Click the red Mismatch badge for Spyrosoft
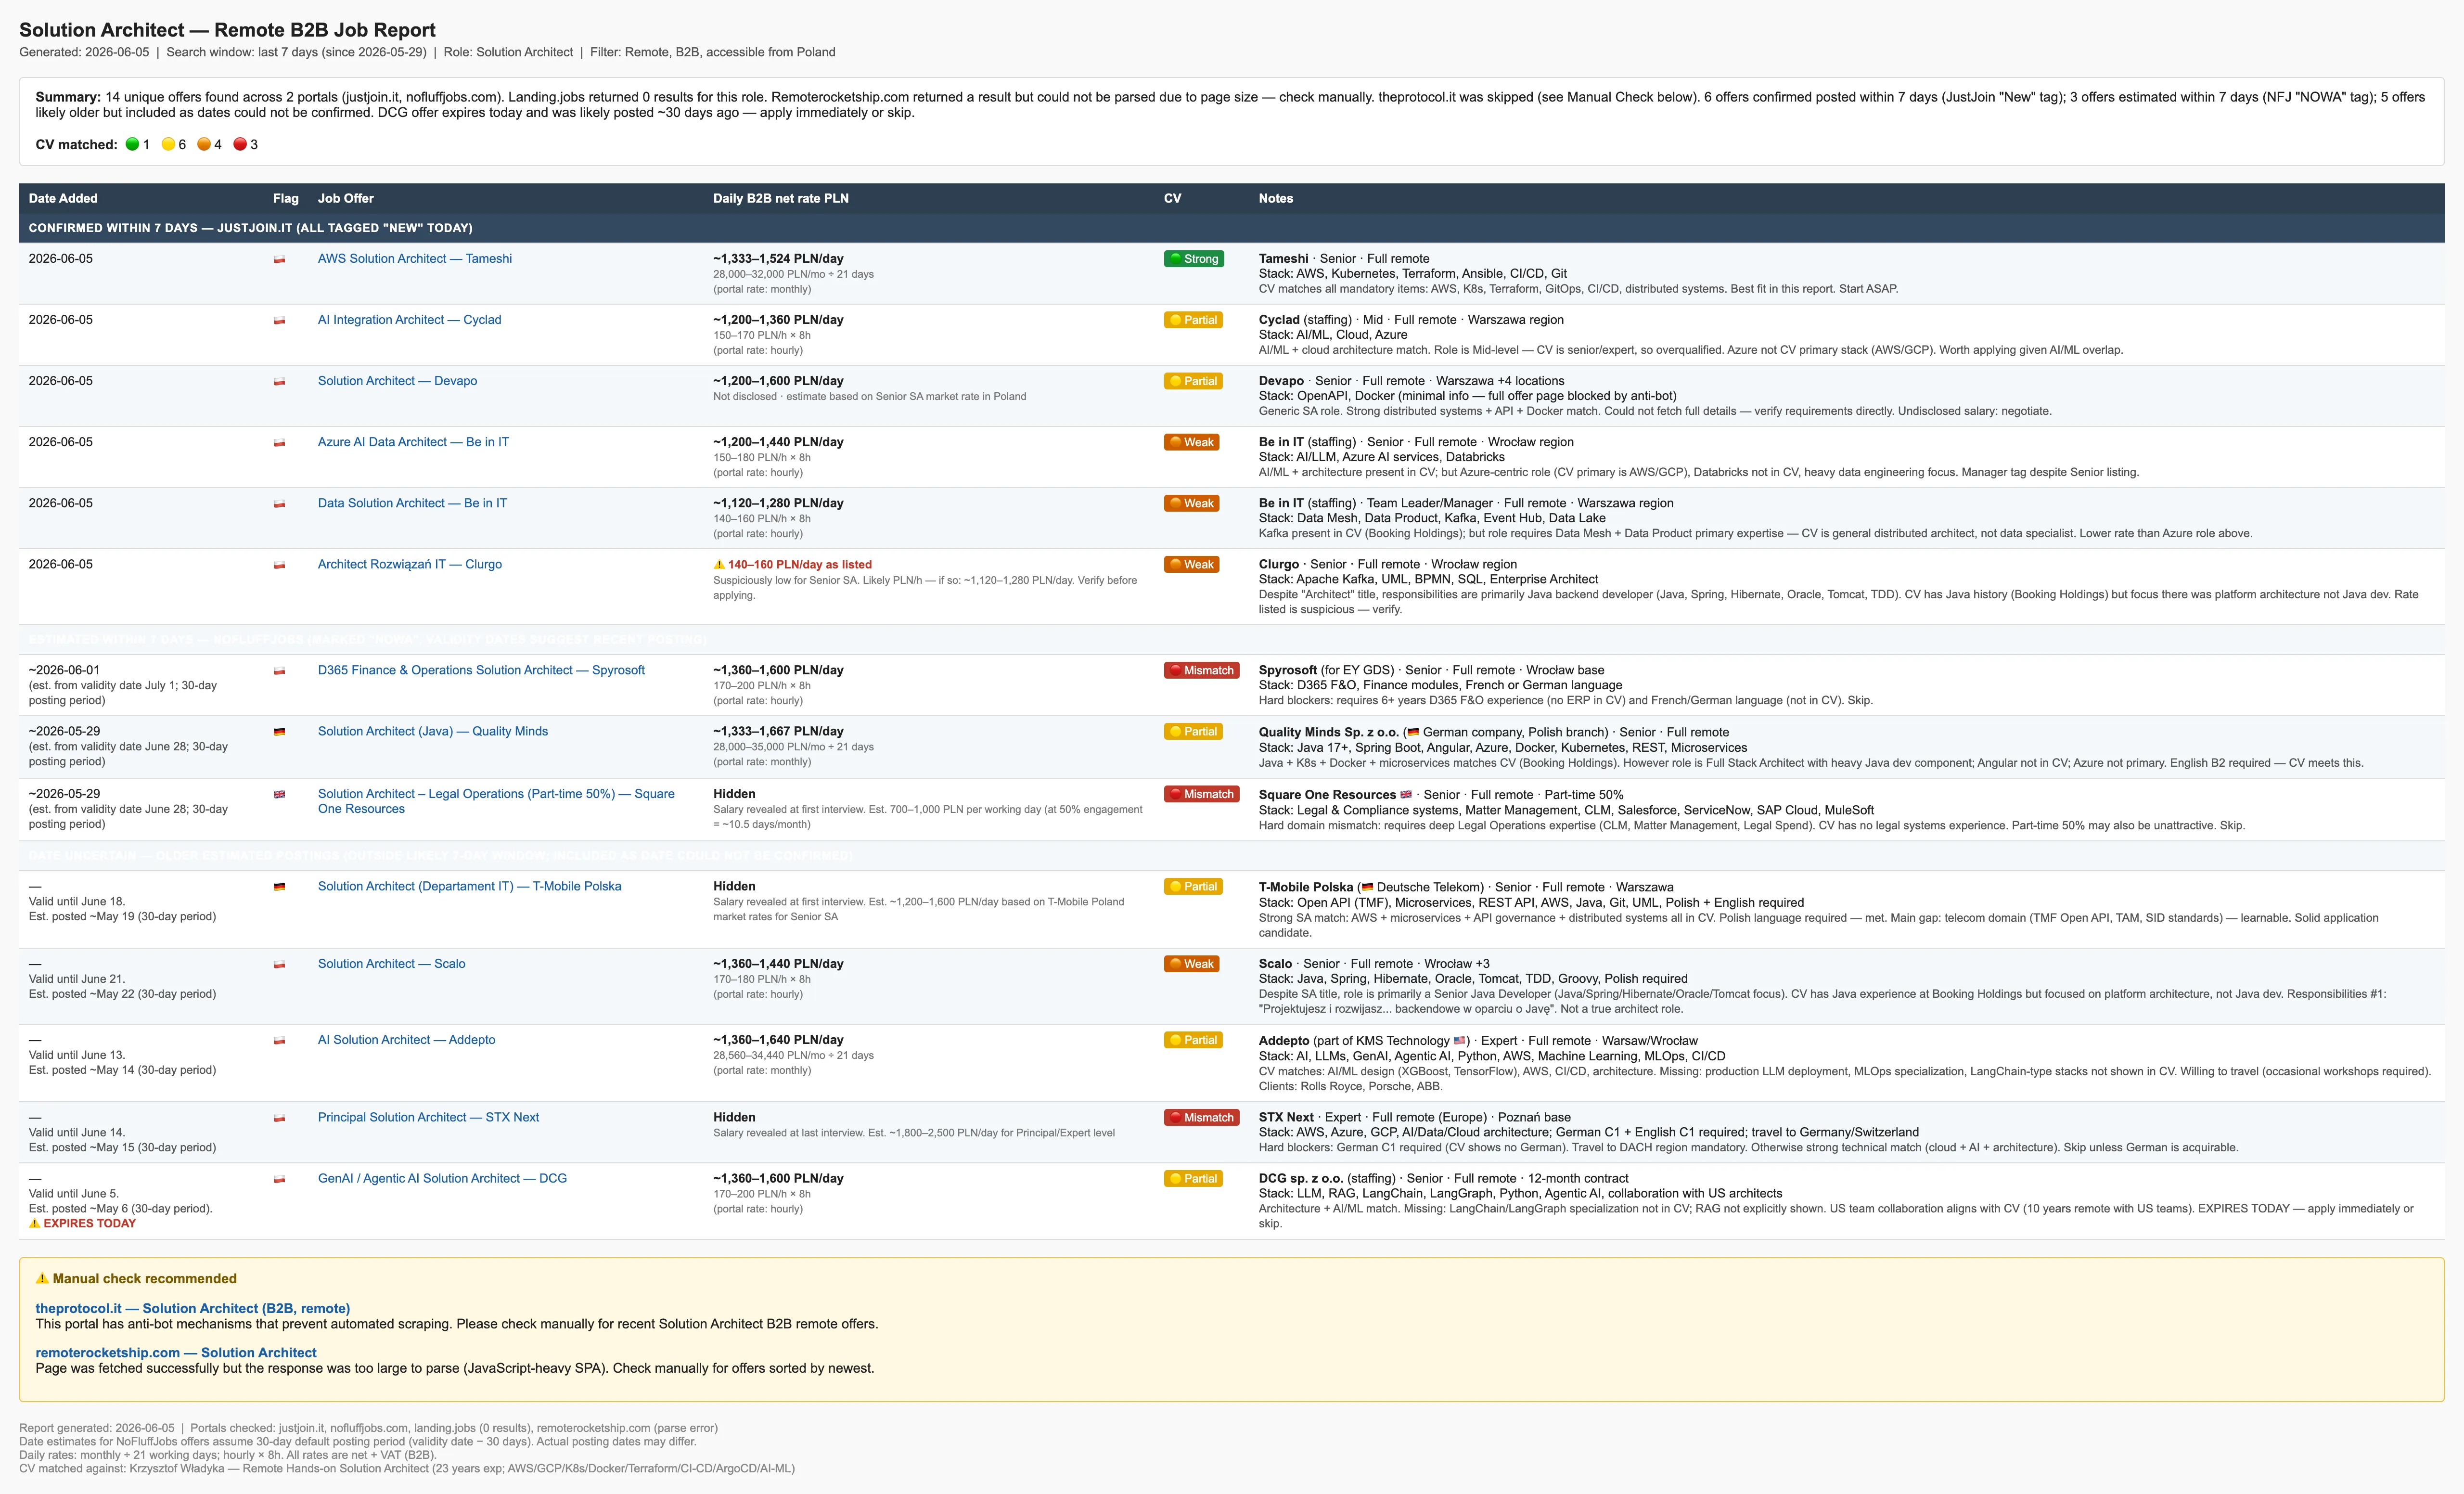The height and width of the screenshot is (1494, 2464). pyautogui.click(x=1201, y=670)
